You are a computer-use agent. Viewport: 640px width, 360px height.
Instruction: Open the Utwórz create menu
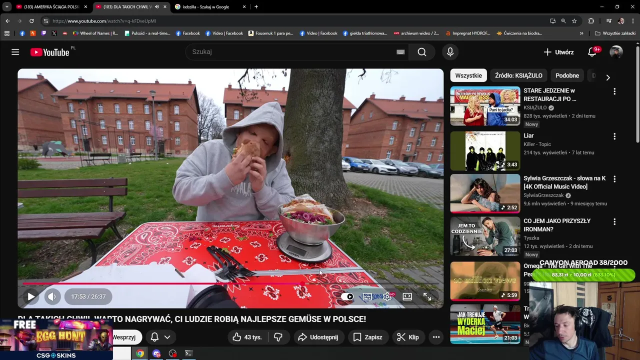(558, 52)
